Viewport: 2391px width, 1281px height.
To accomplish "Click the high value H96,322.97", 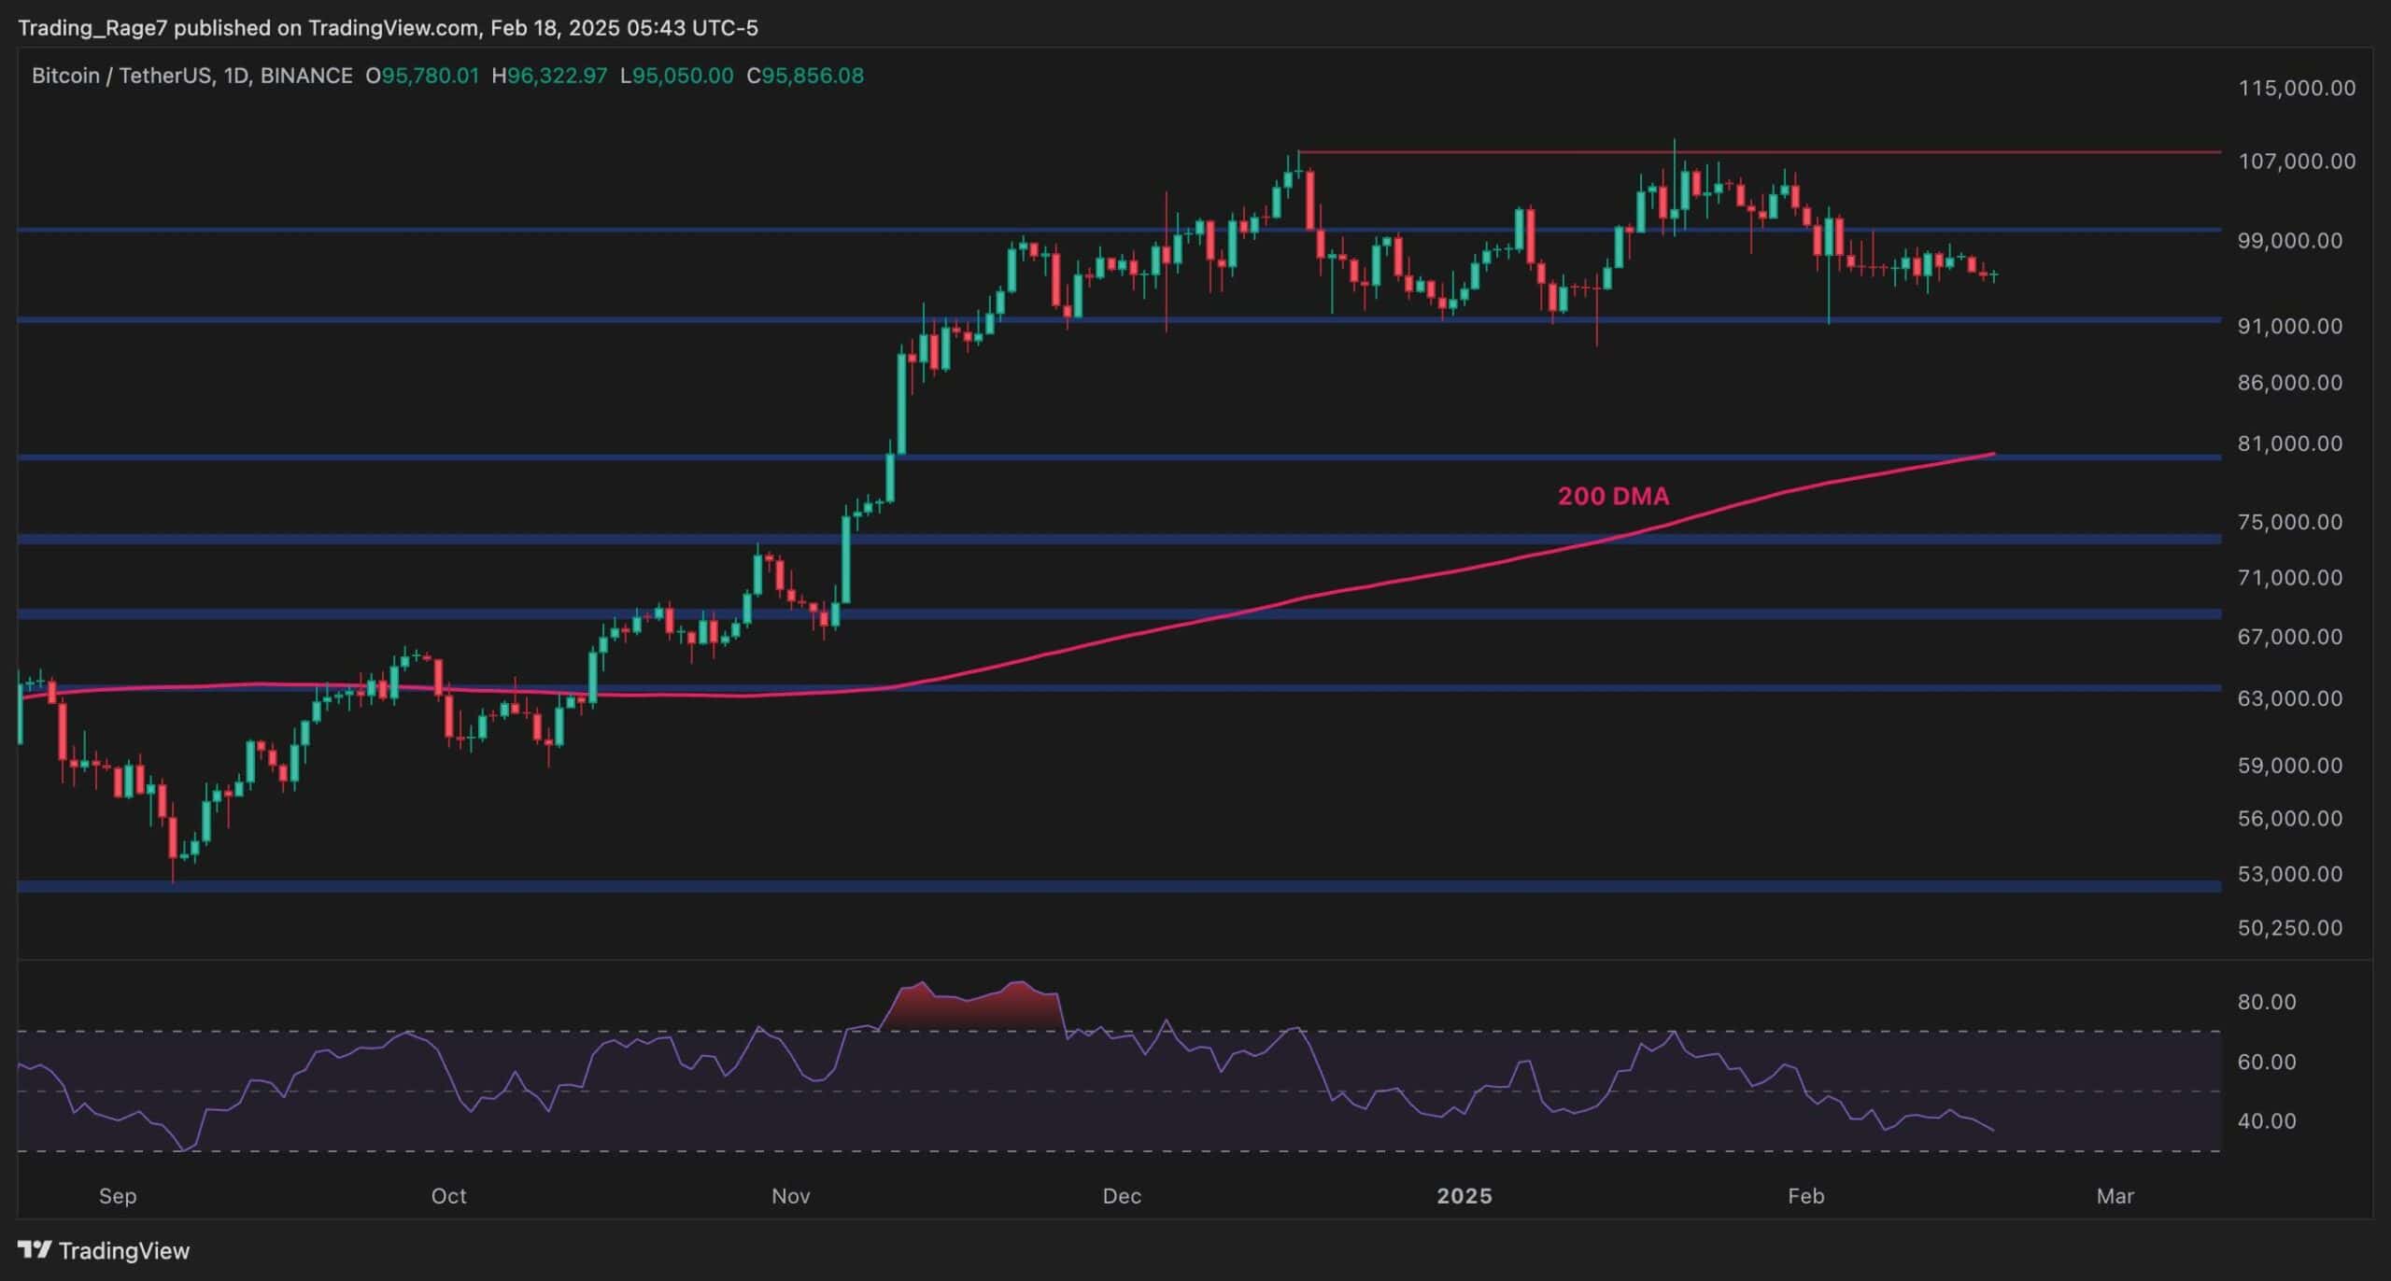I will coord(549,76).
